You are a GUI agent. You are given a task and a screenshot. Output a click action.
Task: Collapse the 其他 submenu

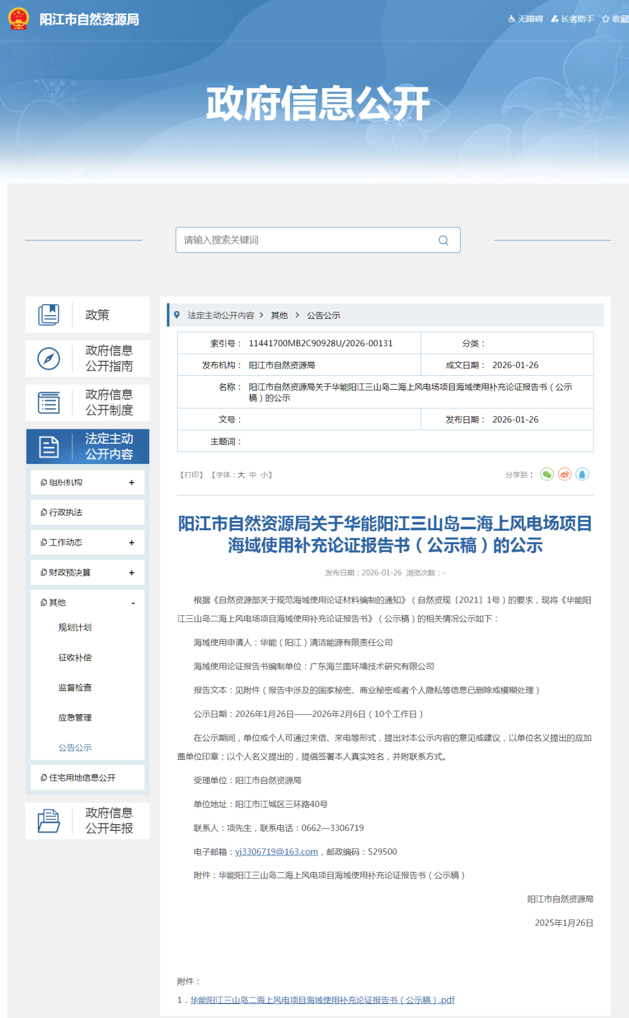(x=133, y=603)
